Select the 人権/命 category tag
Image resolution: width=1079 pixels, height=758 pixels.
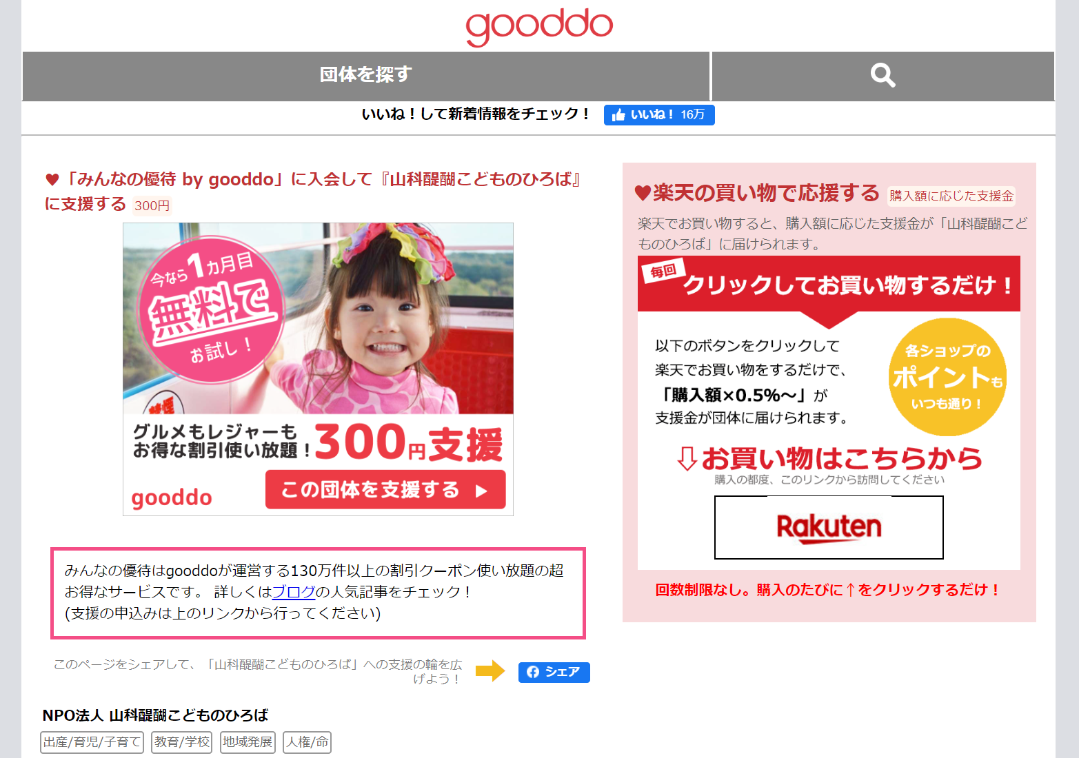(307, 742)
